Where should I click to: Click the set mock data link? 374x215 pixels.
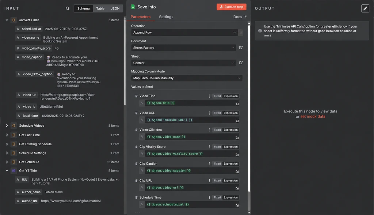coord(313,116)
